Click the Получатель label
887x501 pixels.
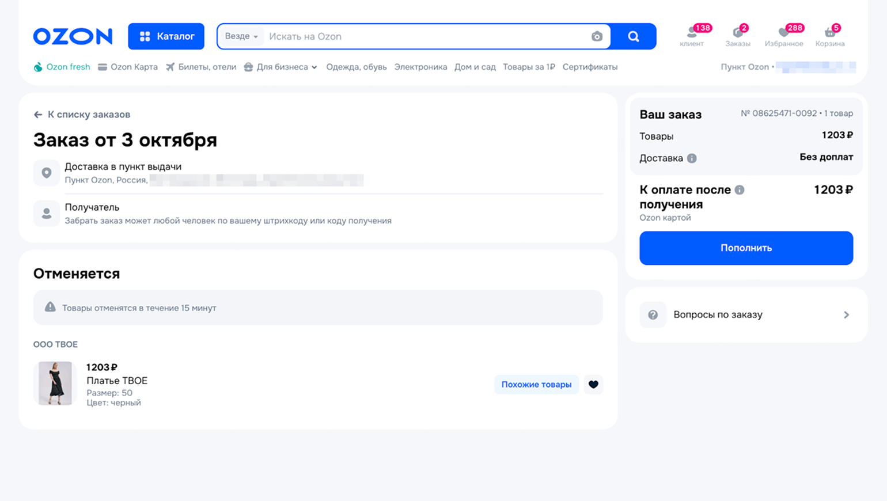coord(92,207)
